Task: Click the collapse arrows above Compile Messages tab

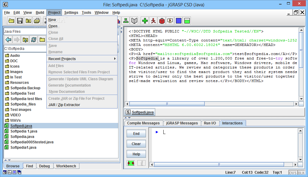Action: 128,118
